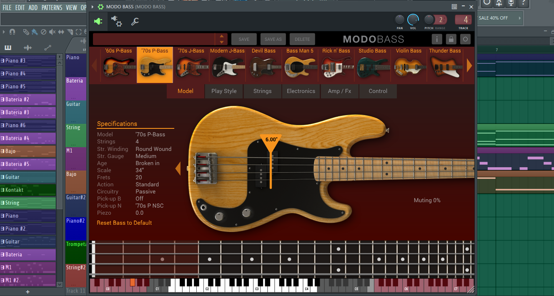Show previous bass models with left arrow
This screenshot has height=296, width=554.
click(x=94, y=65)
